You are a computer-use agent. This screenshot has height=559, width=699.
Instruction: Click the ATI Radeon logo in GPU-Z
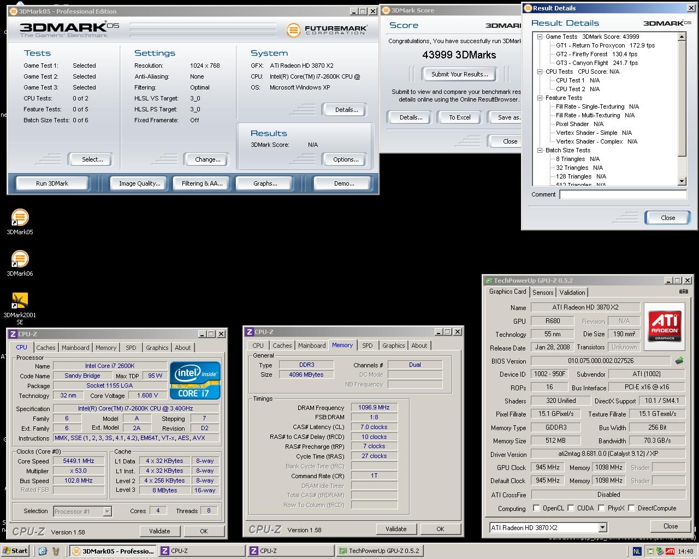[x=665, y=325]
